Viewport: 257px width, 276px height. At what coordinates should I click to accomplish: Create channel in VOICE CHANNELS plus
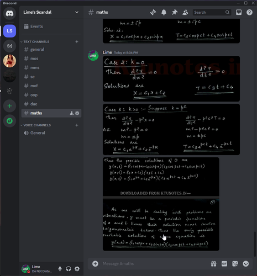77,125
